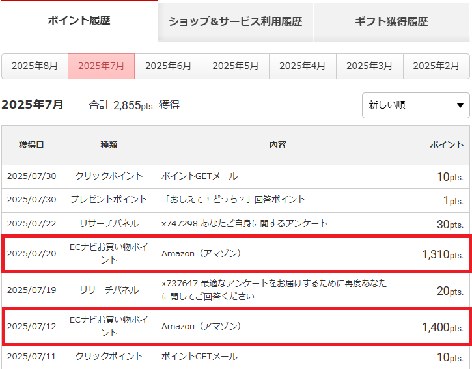The width and height of the screenshot is (472, 369).
Task: Select the 2025年8月 month tab
Action: point(35,66)
